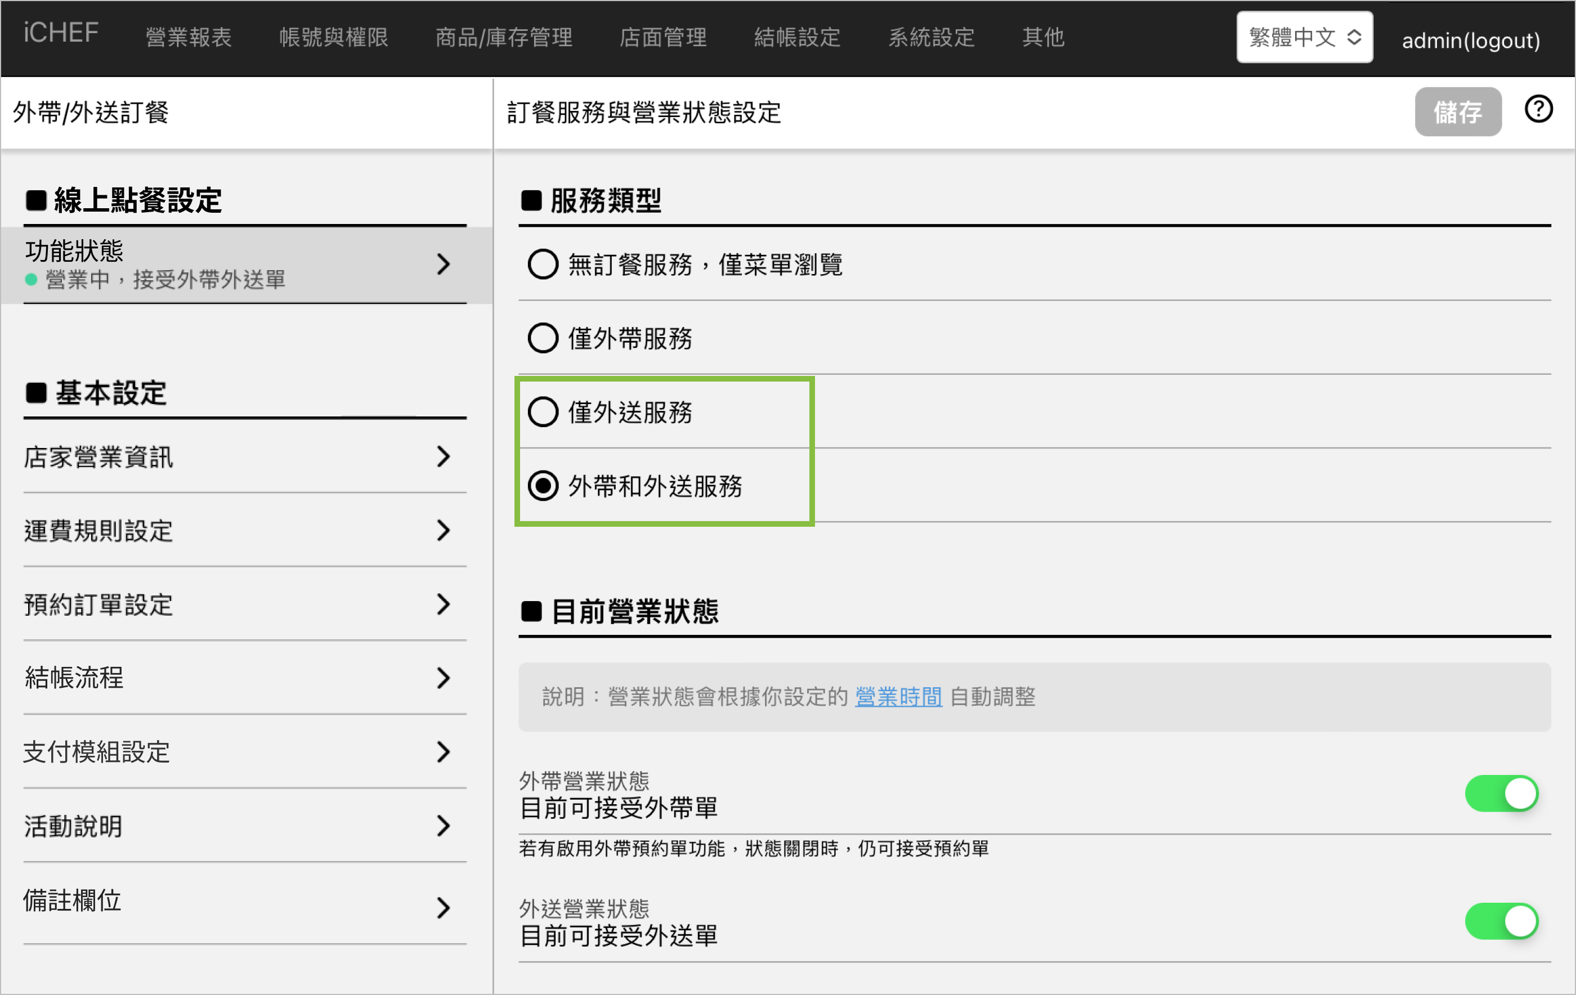Open 運費規則設定 via its chevron
1576x995 pixels.
pyautogui.click(x=443, y=530)
